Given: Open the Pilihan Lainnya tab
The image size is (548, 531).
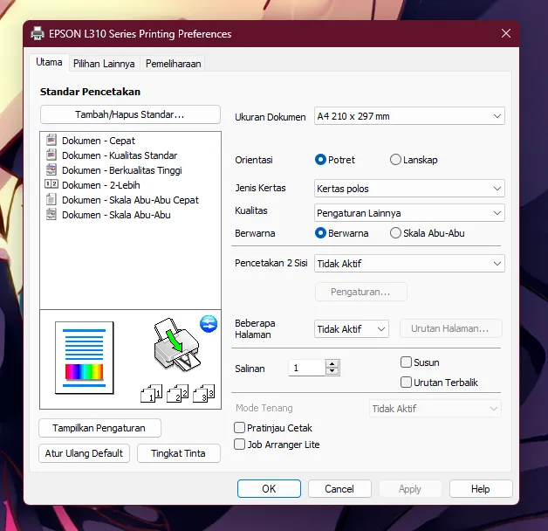Looking at the screenshot, I should [104, 64].
